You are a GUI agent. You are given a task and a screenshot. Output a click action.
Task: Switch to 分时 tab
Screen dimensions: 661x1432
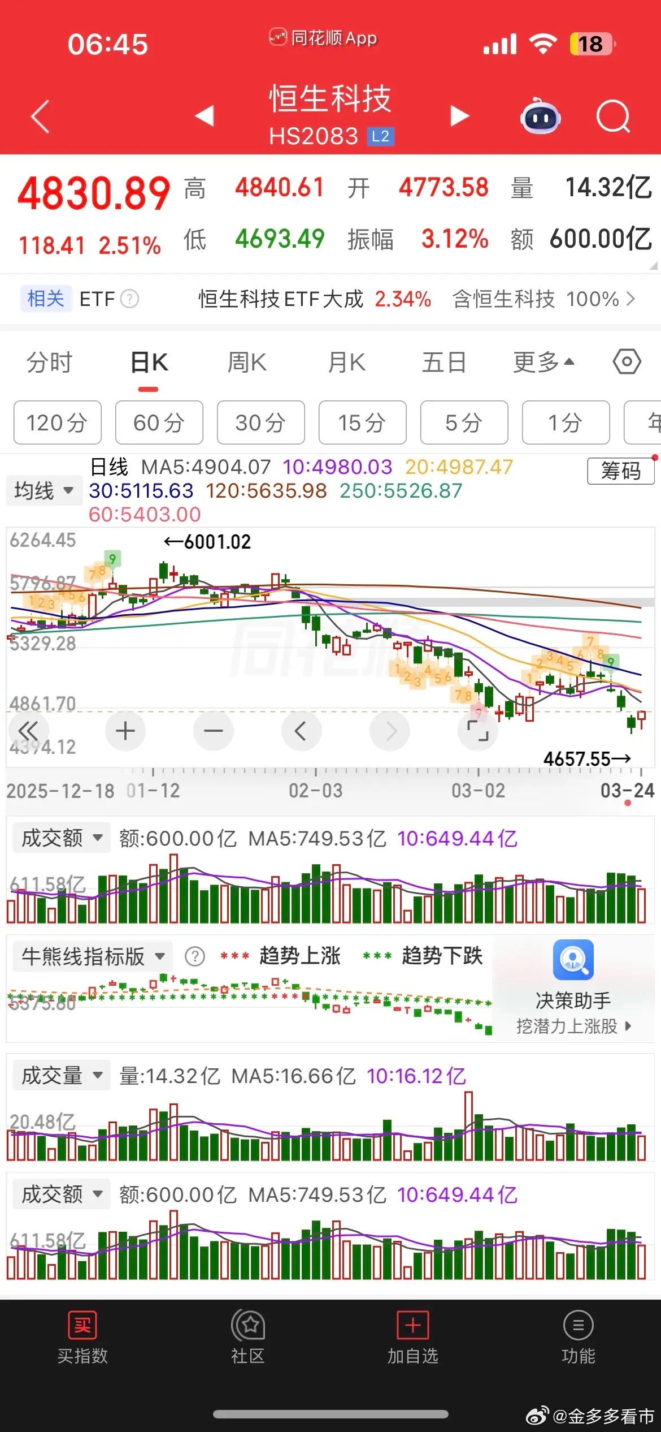click(50, 362)
